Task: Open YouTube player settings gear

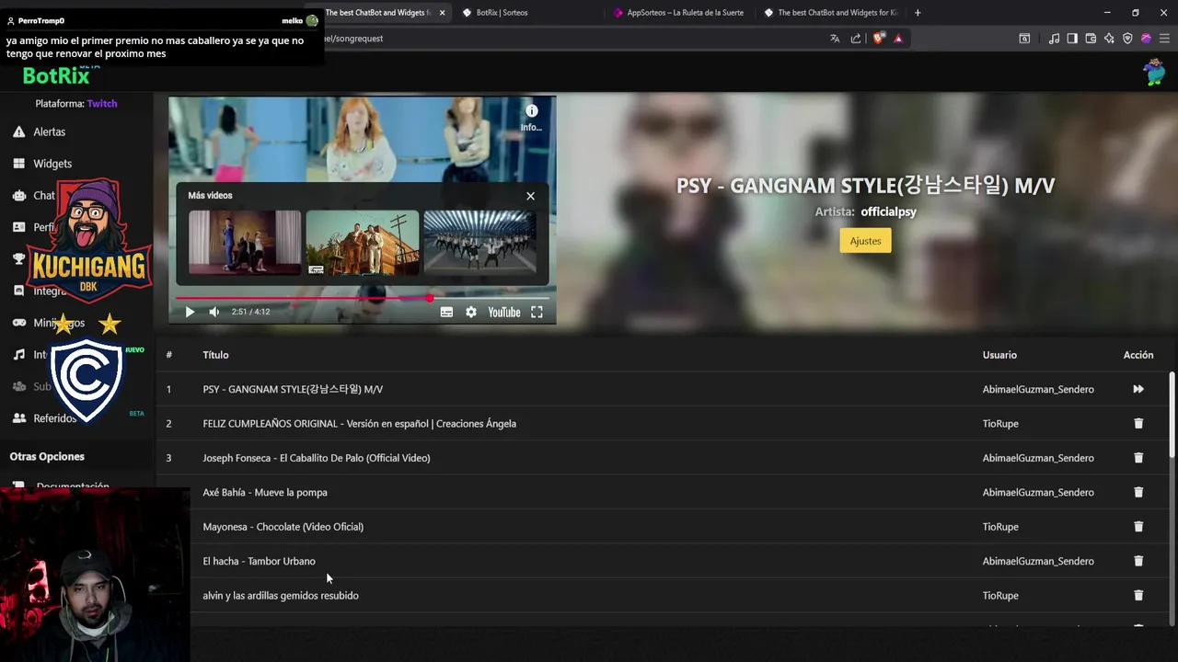Action: (471, 312)
